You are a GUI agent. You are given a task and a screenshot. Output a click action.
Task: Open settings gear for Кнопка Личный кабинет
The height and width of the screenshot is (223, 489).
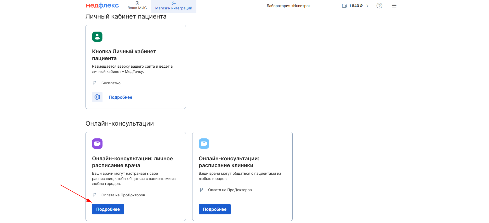click(x=97, y=97)
